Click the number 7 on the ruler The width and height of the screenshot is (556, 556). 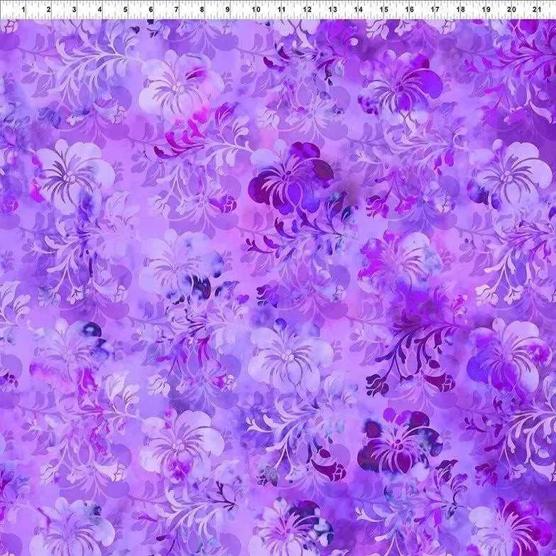coord(177,10)
